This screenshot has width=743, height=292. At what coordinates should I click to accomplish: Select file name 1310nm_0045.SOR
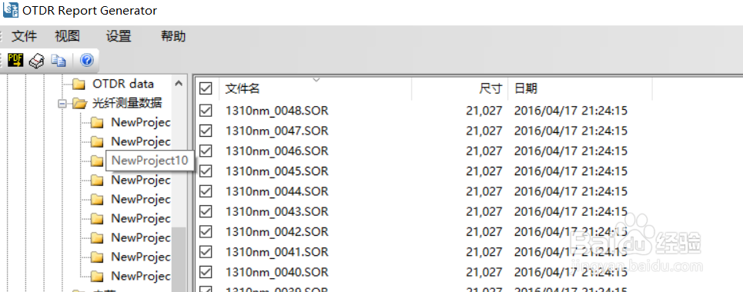[276, 171]
